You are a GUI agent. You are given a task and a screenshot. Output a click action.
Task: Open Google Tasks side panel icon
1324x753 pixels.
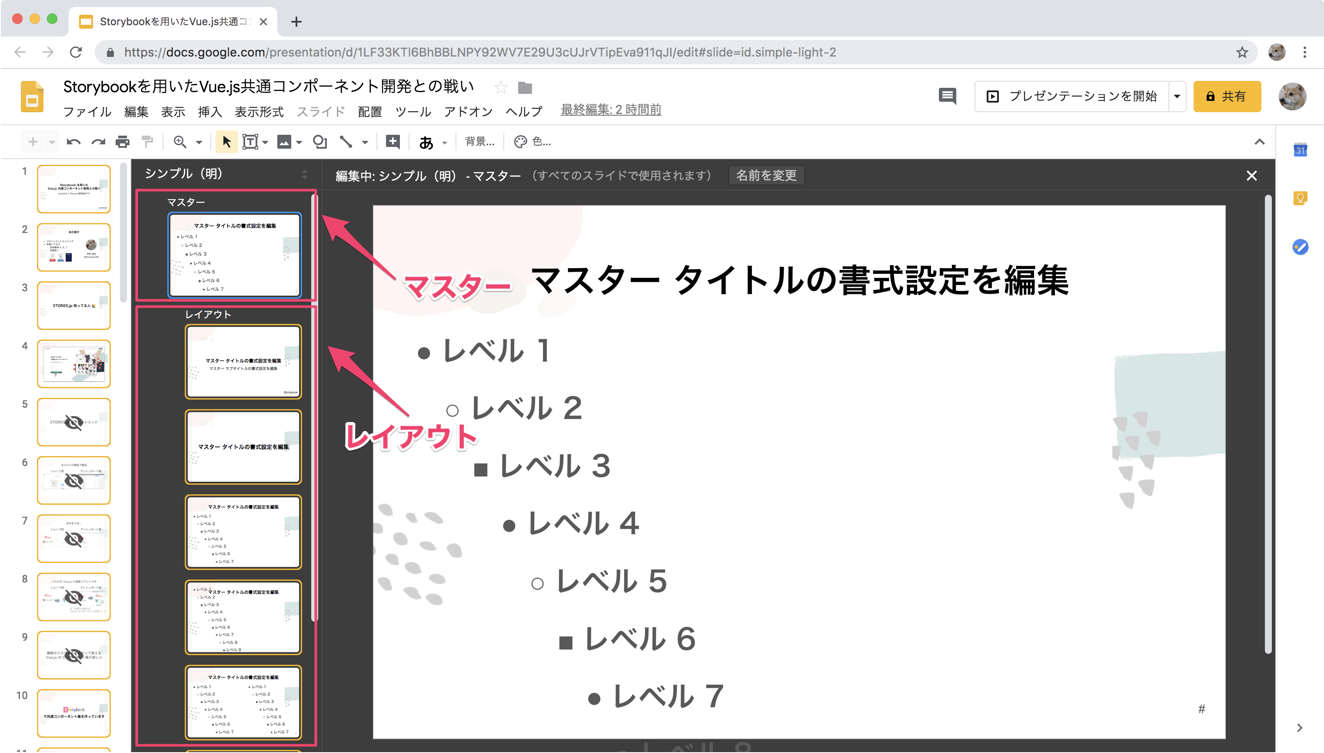tap(1300, 247)
